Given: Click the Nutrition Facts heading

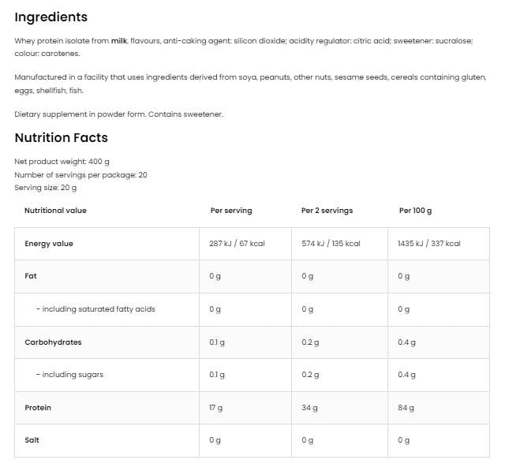Looking at the screenshot, I should [x=62, y=137].
